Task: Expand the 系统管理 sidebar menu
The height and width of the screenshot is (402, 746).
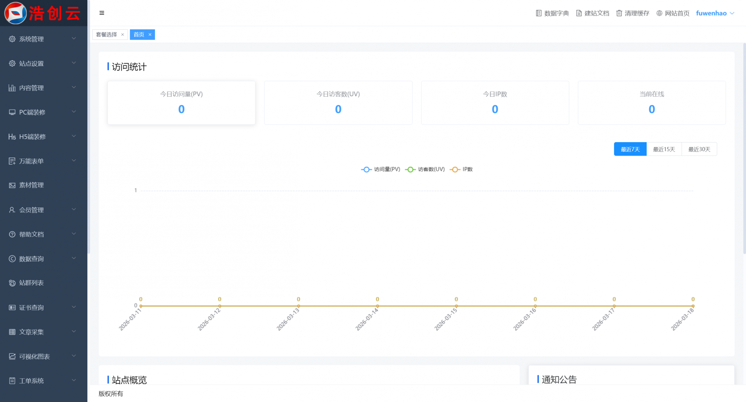Action: coord(43,39)
